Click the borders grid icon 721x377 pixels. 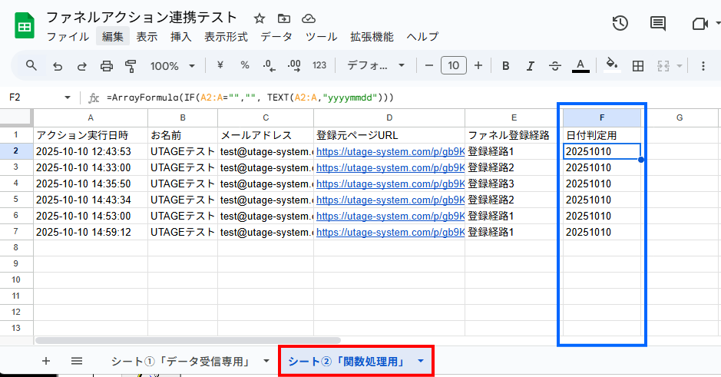pos(637,66)
